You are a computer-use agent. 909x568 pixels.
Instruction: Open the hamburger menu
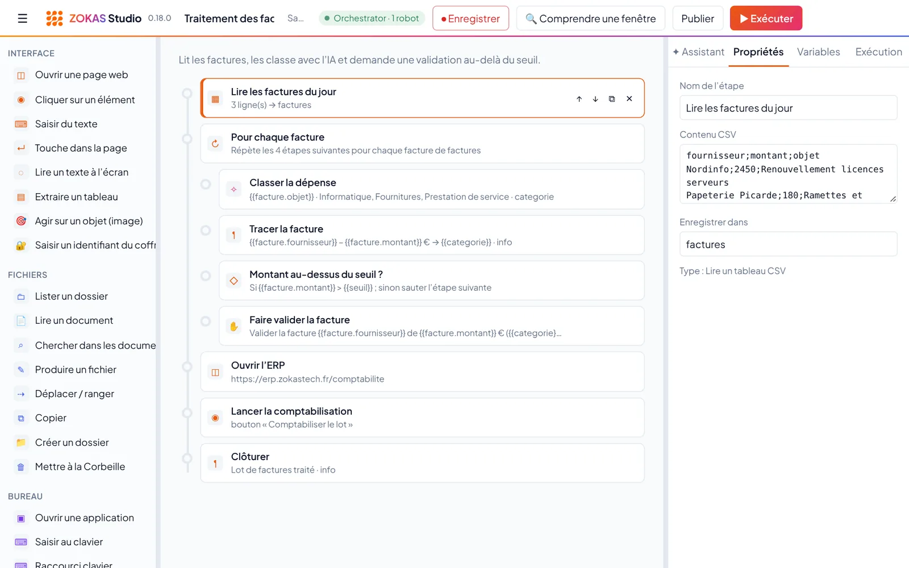click(x=22, y=18)
